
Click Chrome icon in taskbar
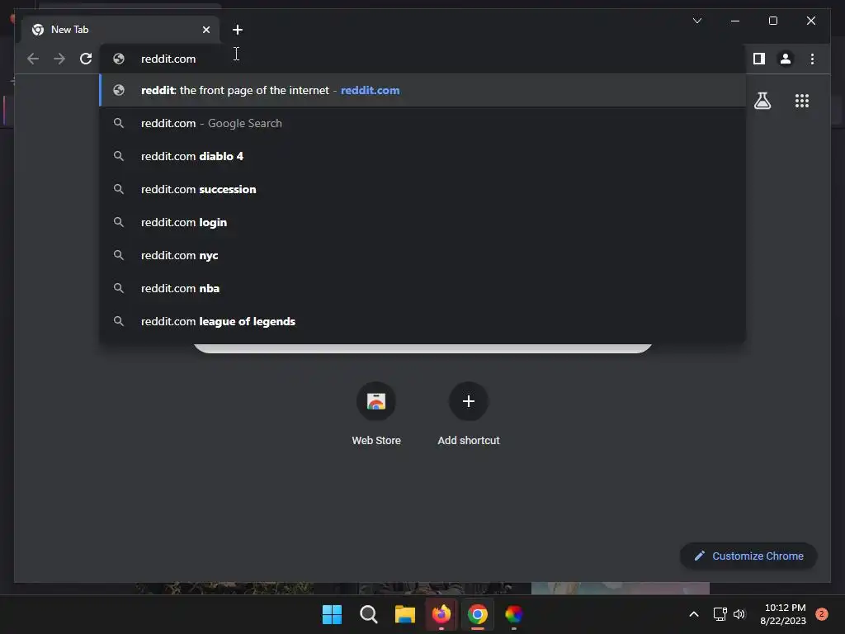478,614
